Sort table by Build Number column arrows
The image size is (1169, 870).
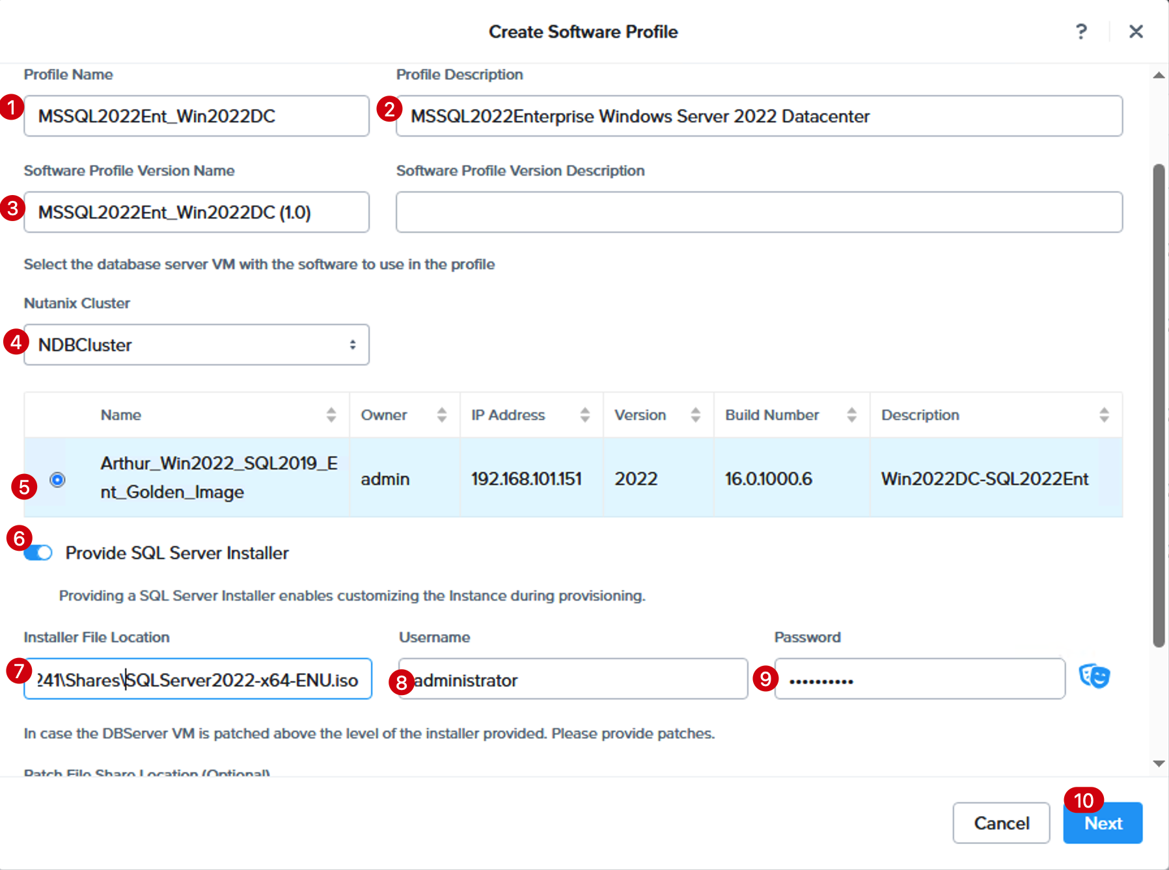(851, 415)
